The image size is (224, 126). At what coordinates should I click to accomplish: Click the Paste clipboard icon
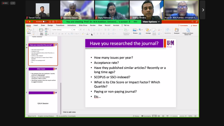[29, 31]
